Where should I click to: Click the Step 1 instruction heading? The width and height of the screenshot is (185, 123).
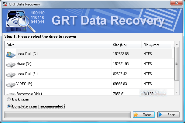(x=40, y=36)
